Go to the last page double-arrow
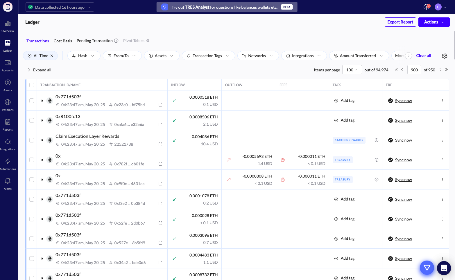This screenshot has width=455, height=280. (x=446, y=70)
